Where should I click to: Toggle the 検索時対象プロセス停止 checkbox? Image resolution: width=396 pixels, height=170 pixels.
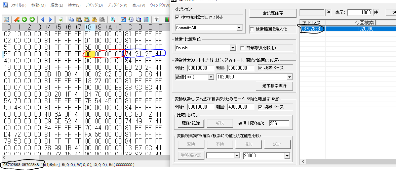pos(177,17)
